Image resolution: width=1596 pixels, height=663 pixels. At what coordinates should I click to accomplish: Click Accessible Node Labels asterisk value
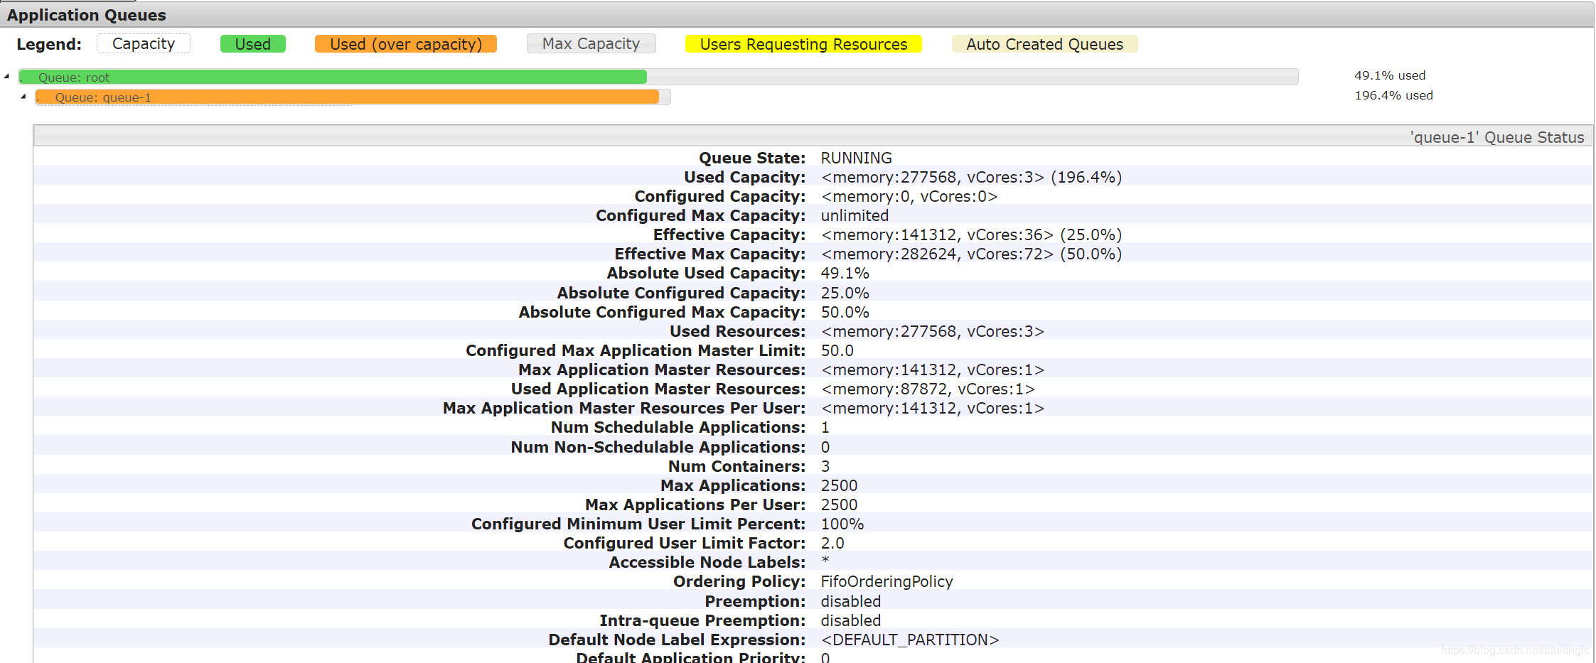(x=825, y=561)
